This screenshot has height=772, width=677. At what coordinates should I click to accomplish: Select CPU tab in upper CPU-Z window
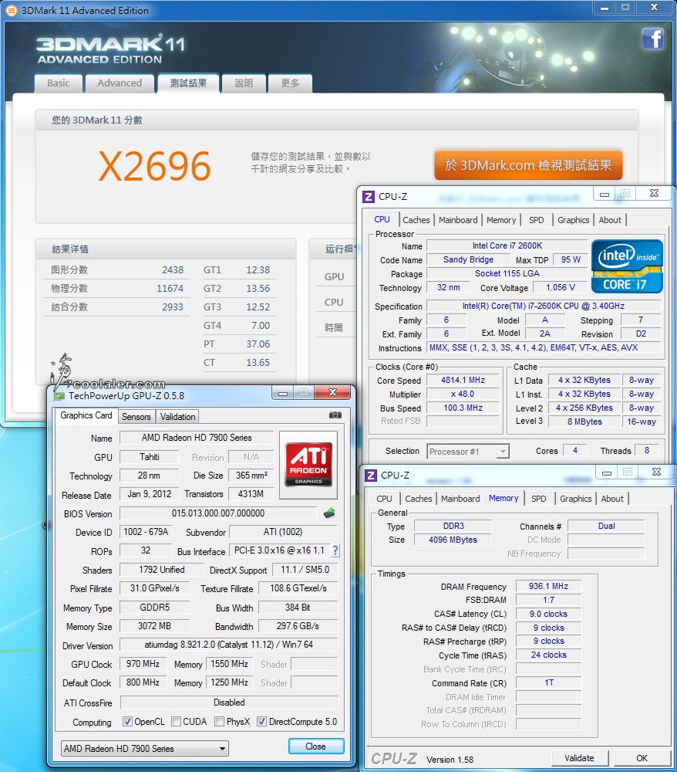382,219
